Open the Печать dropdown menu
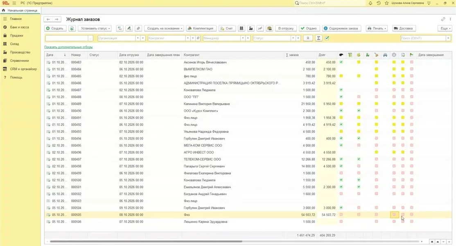 click(377, 28)
